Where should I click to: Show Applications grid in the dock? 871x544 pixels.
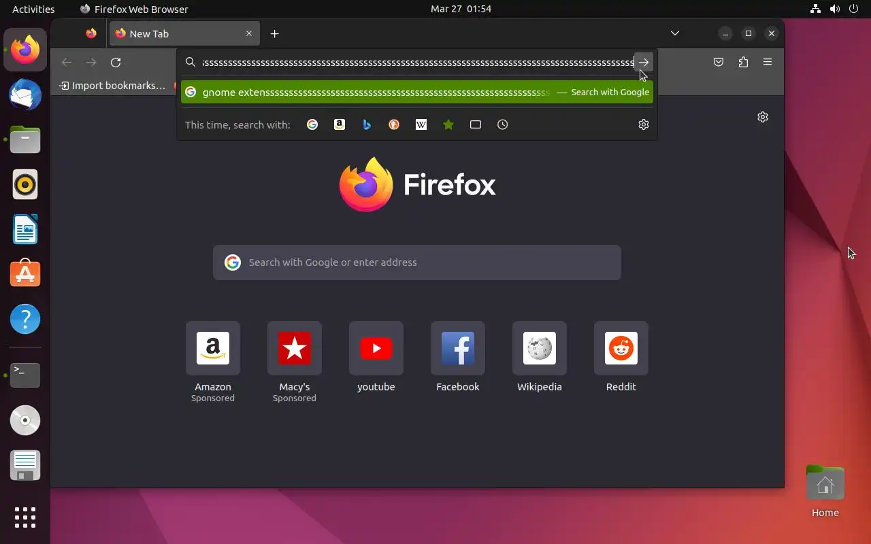[x=25, y=517]
